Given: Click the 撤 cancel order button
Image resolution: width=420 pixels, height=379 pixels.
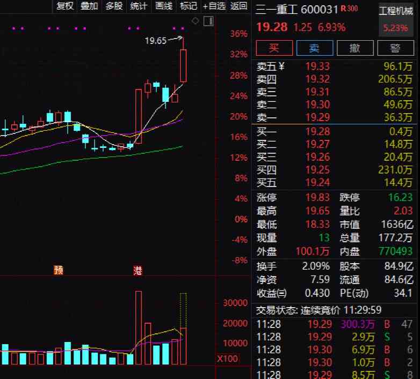Looking at the screenshot, I should [x=355, y=48].
